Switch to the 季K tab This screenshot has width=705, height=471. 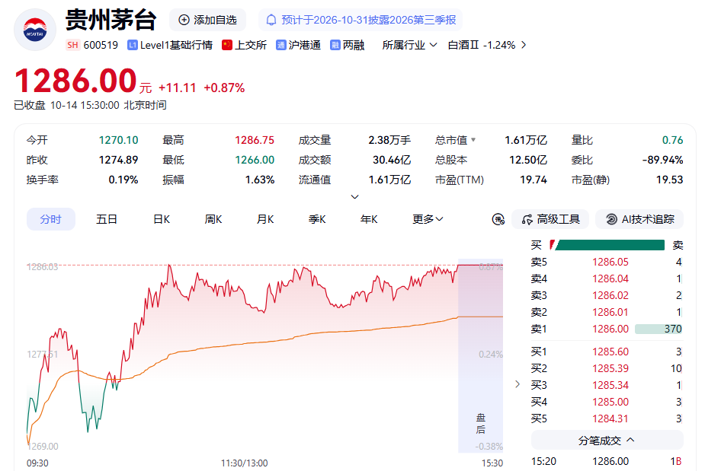(317, 219)
